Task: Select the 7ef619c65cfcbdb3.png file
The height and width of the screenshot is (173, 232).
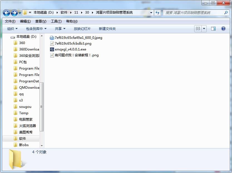Action: pos(73,44)
